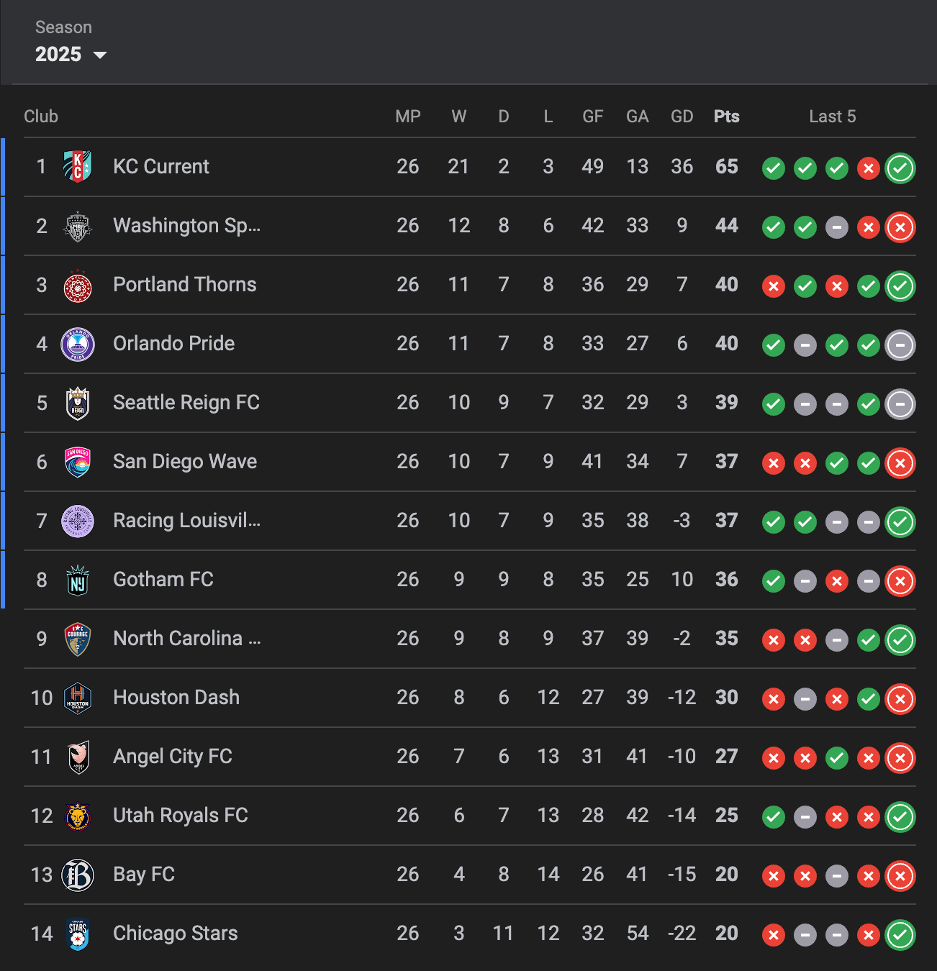This screenshot has width=937, height=971.
Task: Select the Seattle Reign FC logo
Action: coord(78,403)
